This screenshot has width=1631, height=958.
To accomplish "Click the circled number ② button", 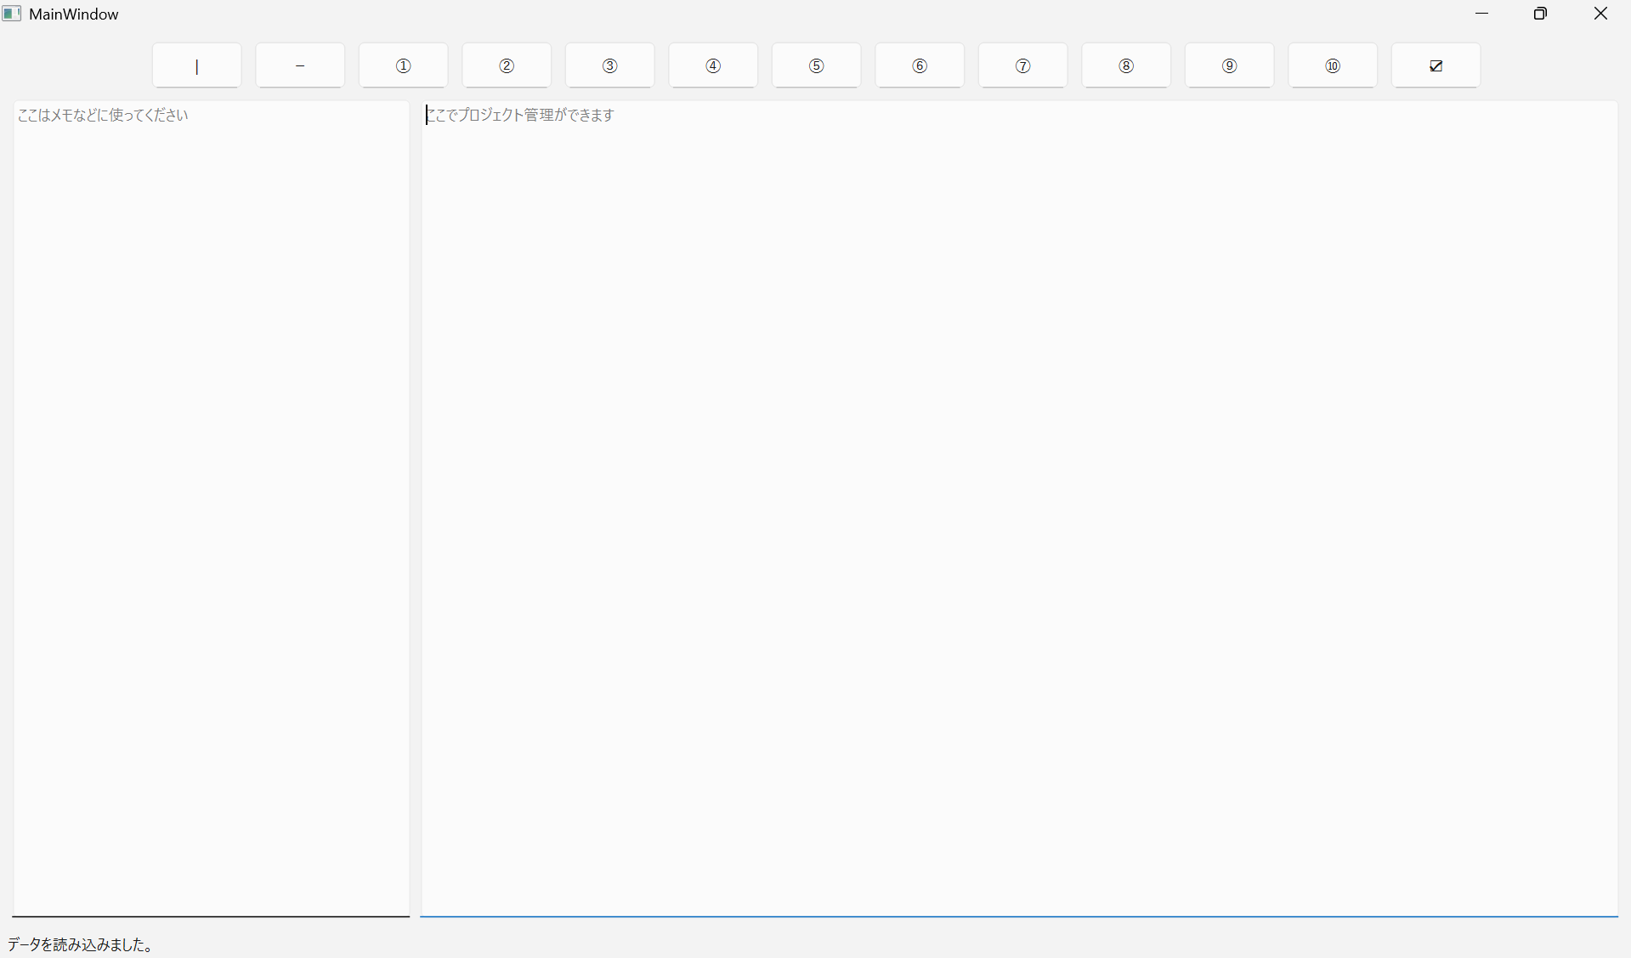I will tap(507, 65).
